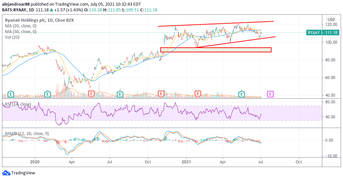Select the red earnings marker near May 2020
This screenshot has width=343, height=179.
(x=91, y=94)
